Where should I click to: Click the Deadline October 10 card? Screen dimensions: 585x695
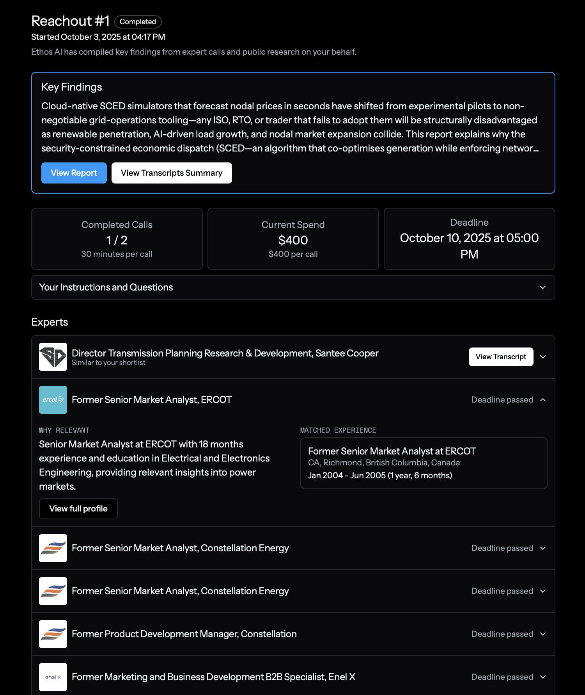(x=470, y=239)
